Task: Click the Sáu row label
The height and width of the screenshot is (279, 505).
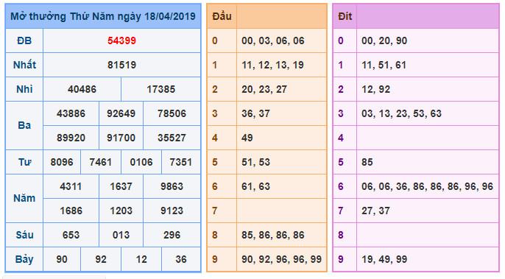Action: (x=24, y=235)
